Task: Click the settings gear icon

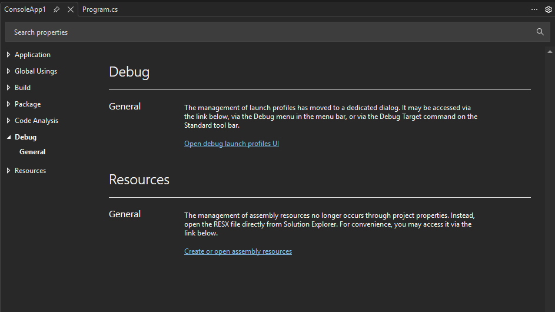Action: pyautogui.click(x=549, y=9)
